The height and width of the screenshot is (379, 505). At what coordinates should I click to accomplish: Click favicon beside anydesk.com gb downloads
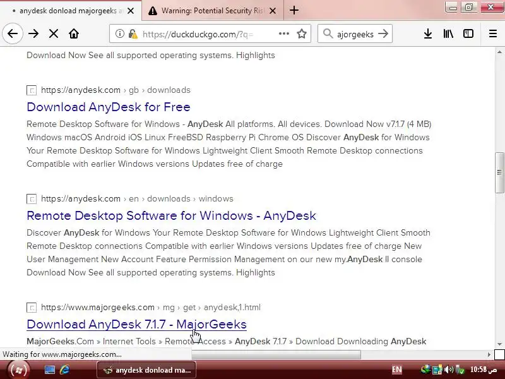pos(32,90)
